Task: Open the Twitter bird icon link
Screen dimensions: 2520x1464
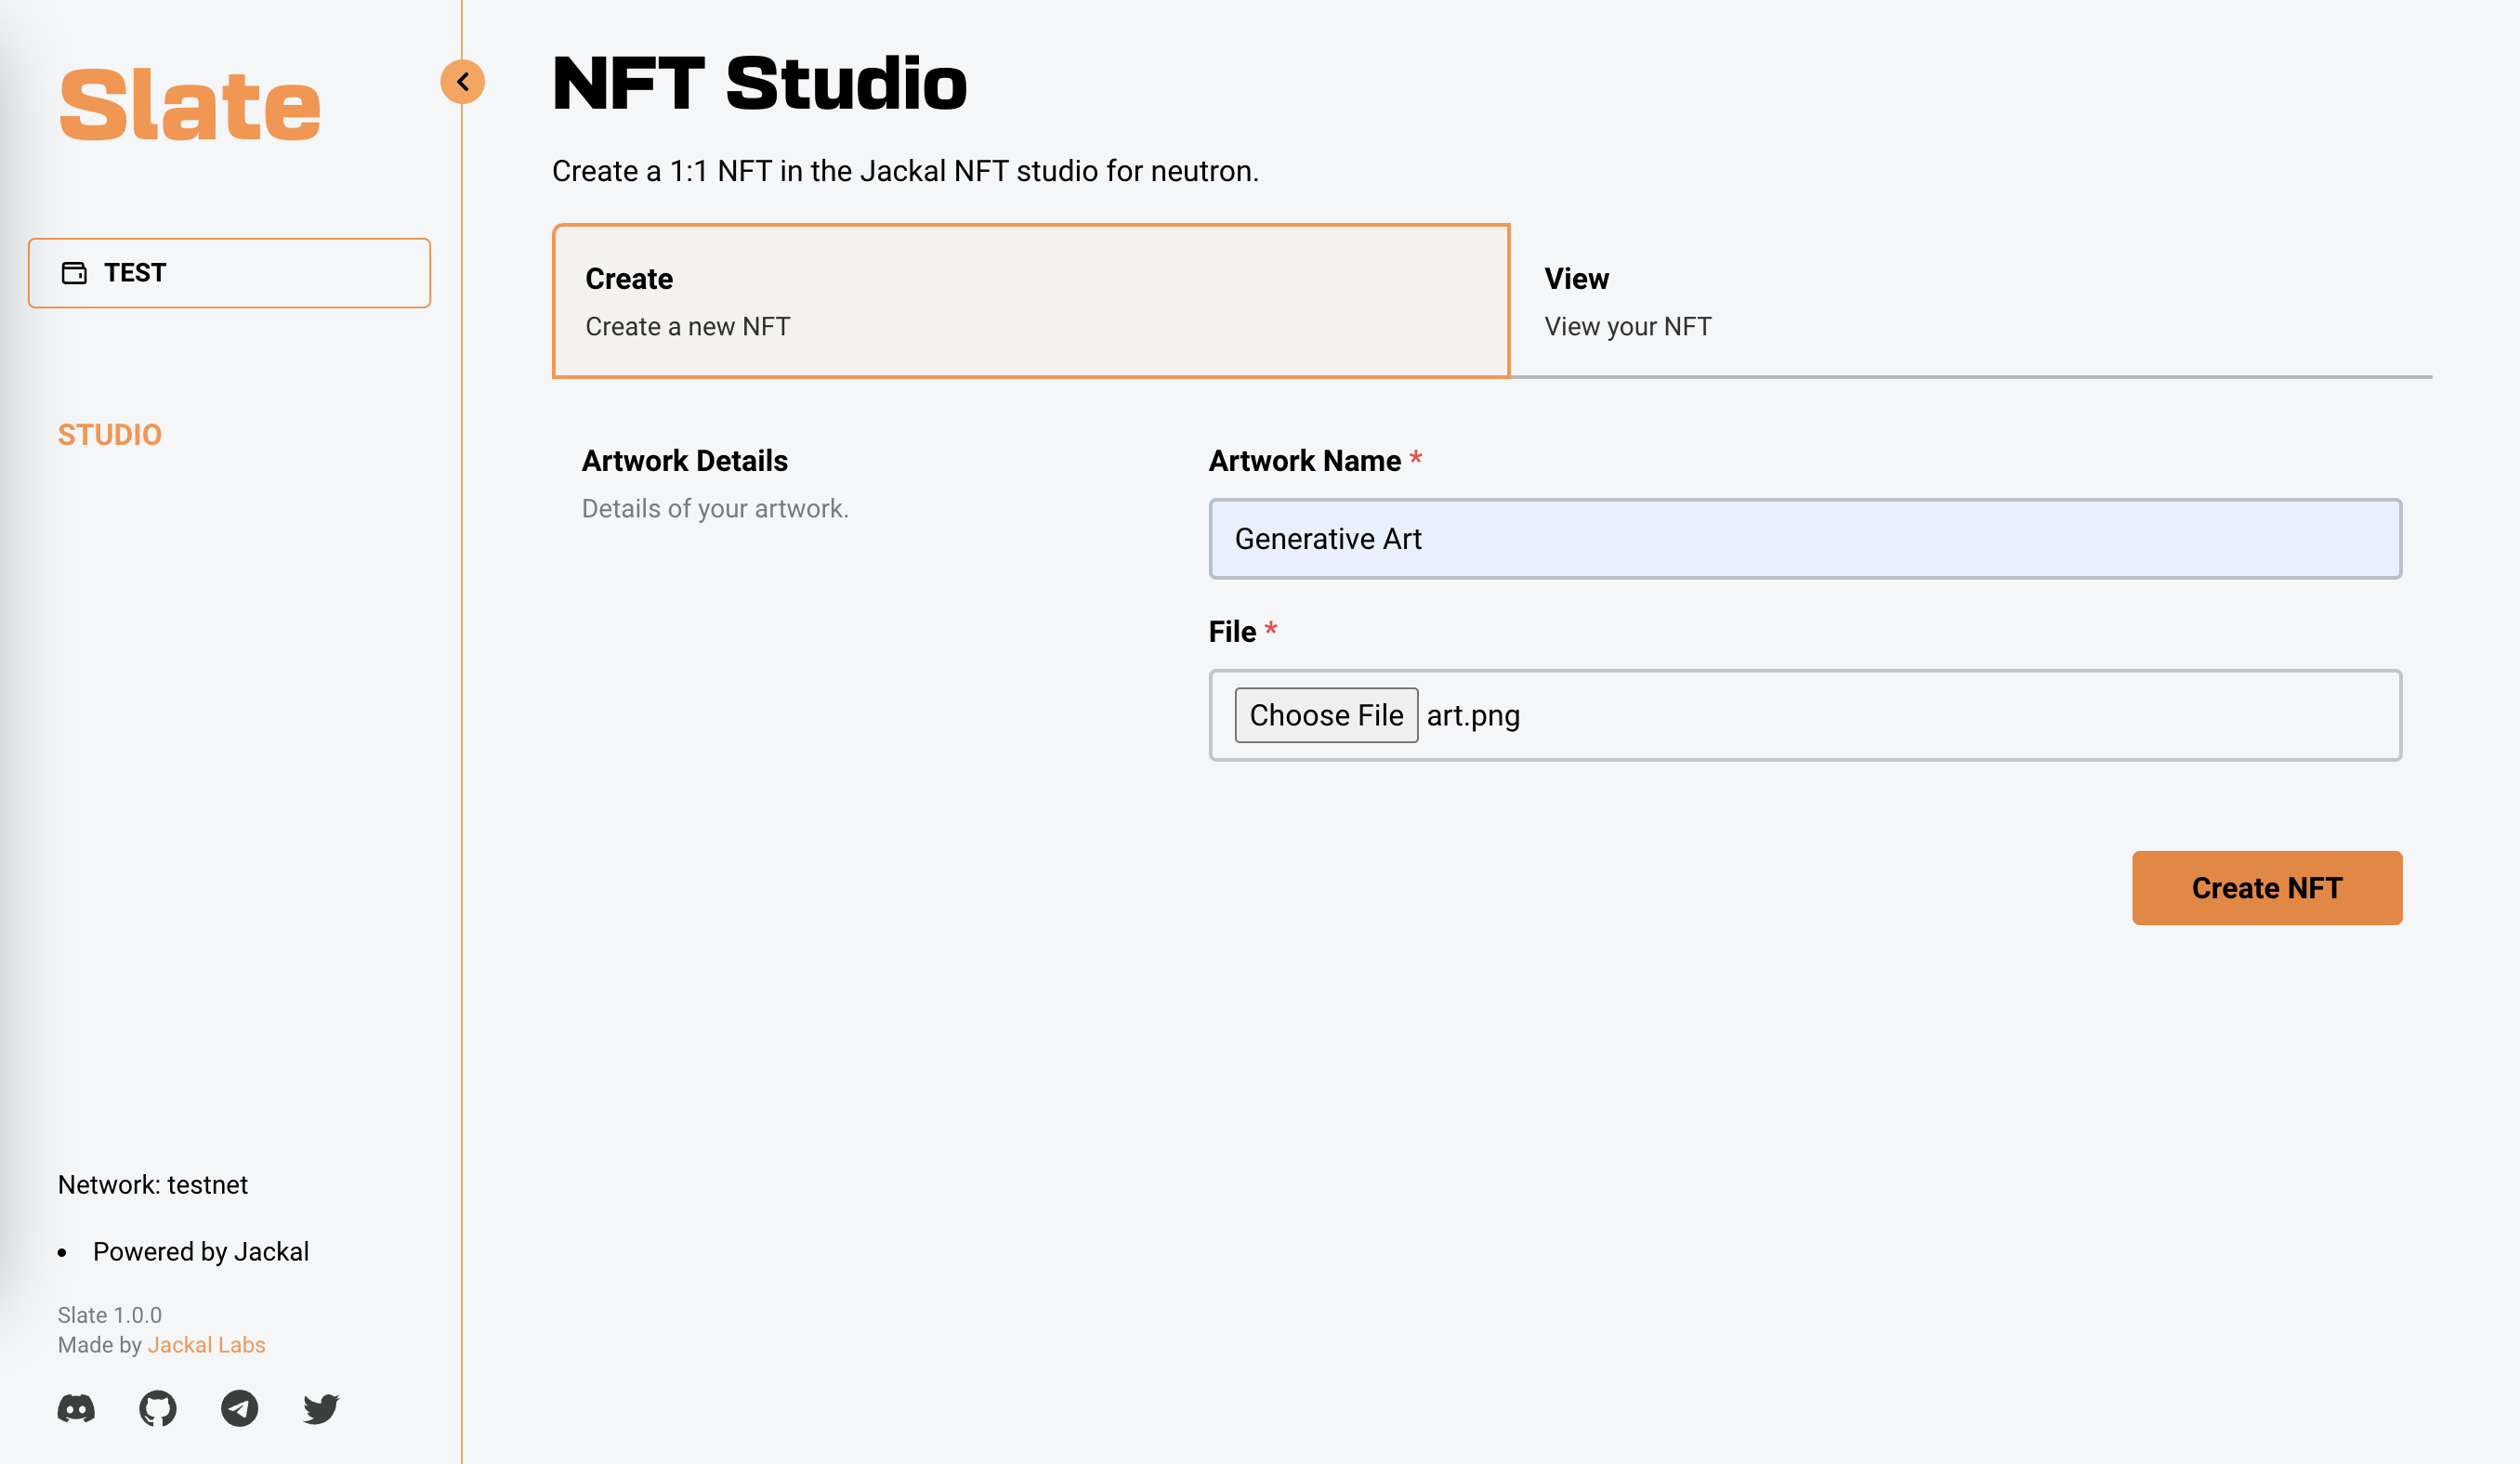Action: click(321, 1408)
